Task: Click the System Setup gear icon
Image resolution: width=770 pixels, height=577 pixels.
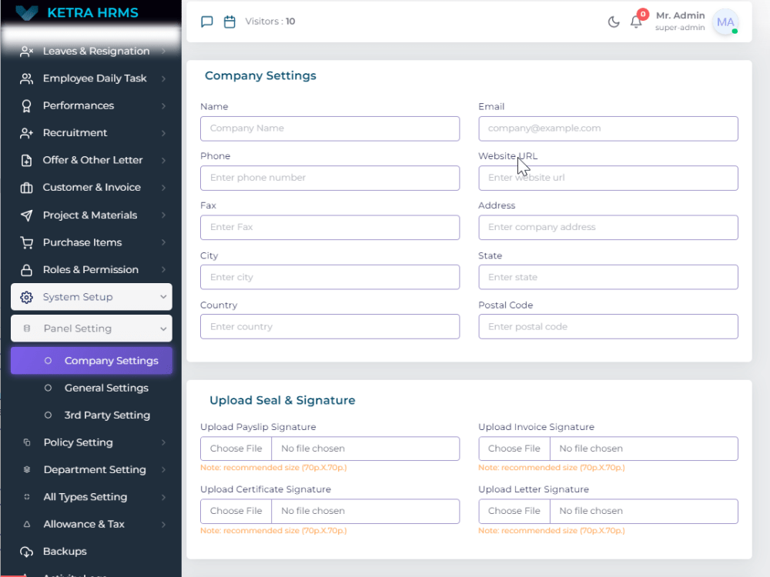Action: tap(25, 297)
